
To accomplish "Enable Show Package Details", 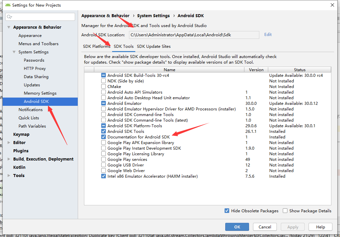I will pyautogui.click(x=285, y=211).
